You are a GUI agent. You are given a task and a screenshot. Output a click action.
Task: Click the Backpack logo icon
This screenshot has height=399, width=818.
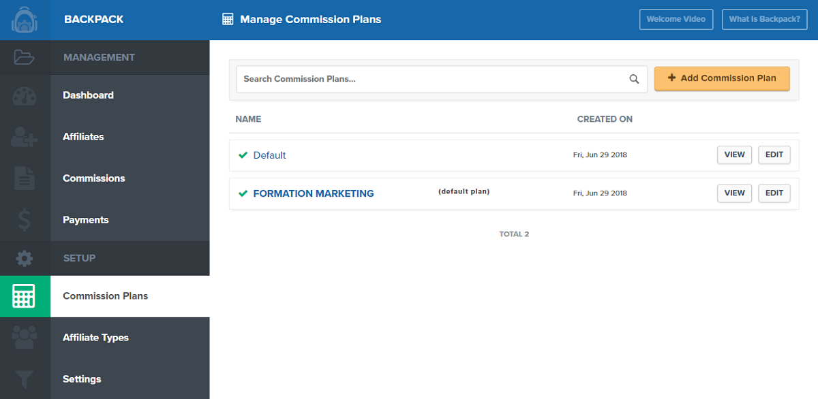[x=25, y=19]
